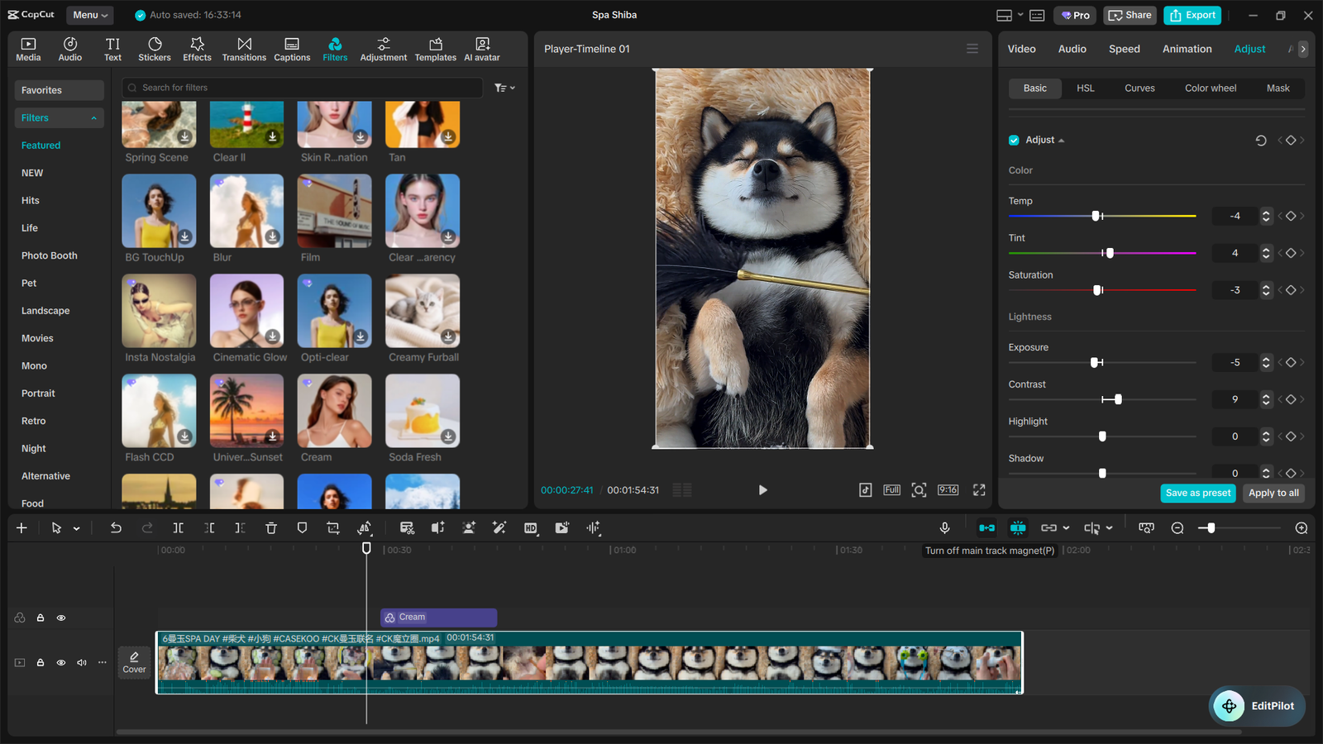Click the Export button
The image size is (1323, 744).
1192,15
